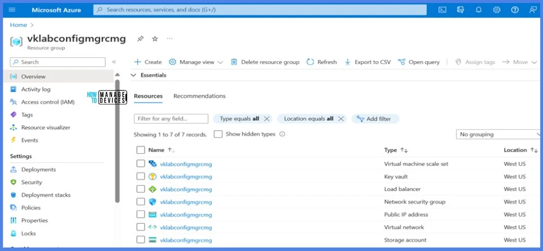Select checkbox for Storage account row
This screenshot has height=251, width=543.
point(141,240)
